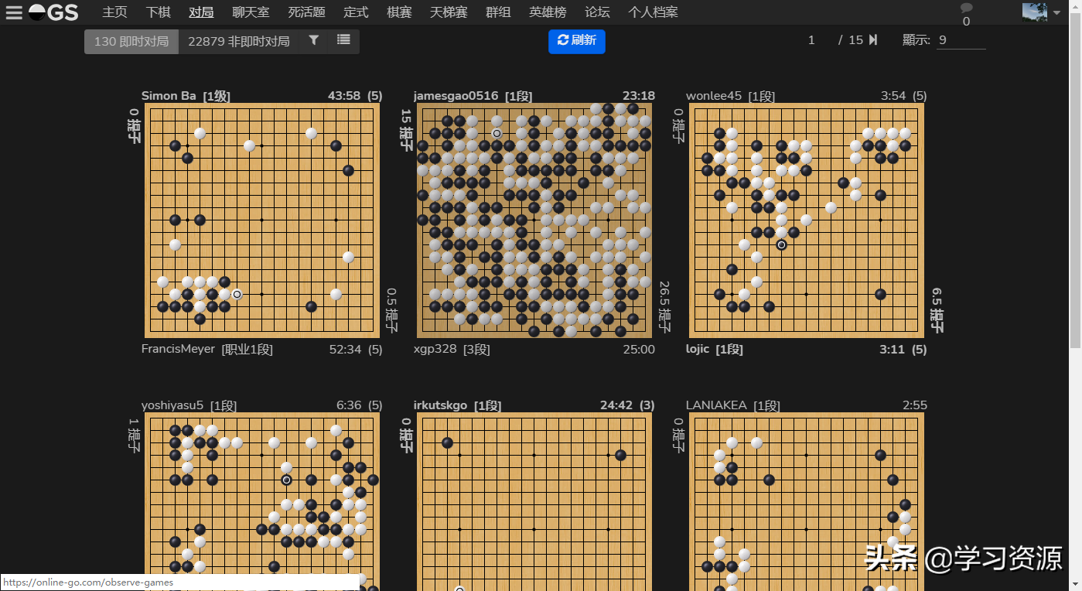This screenshot has width=1082, height=591.
Task: Click player name yoshiyasu5
Action: (x=172, y=405)
